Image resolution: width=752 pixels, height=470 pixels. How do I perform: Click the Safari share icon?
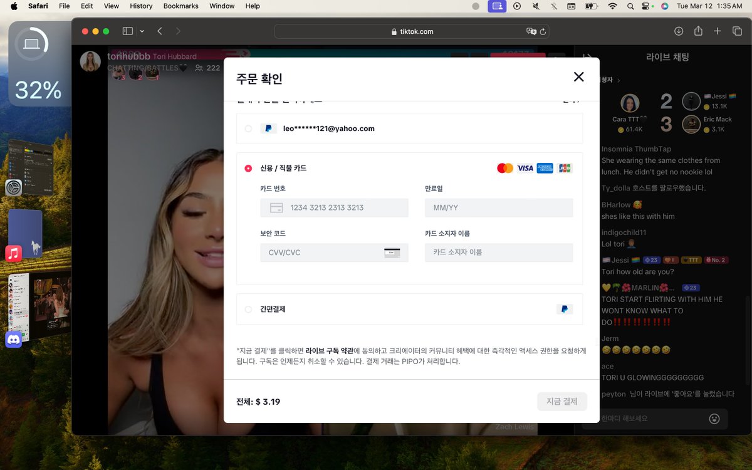698,31
